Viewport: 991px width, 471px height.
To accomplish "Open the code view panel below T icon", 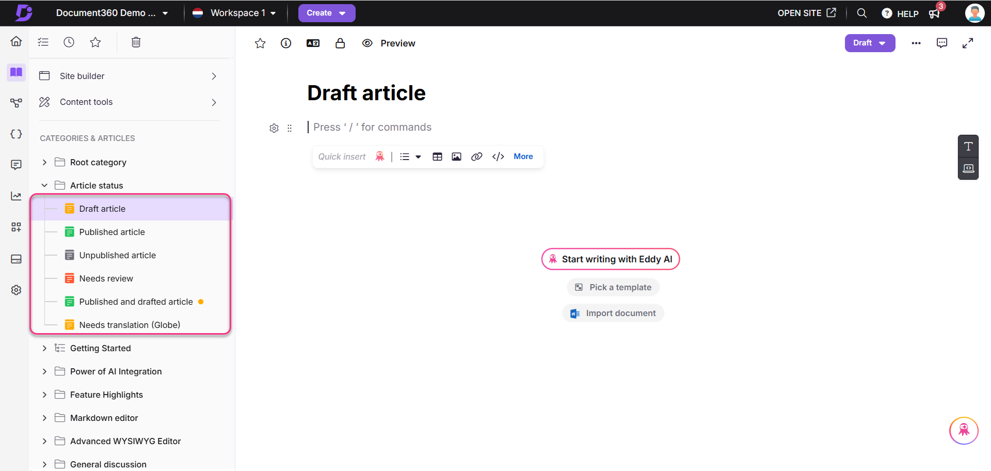I will click(968, 168).
